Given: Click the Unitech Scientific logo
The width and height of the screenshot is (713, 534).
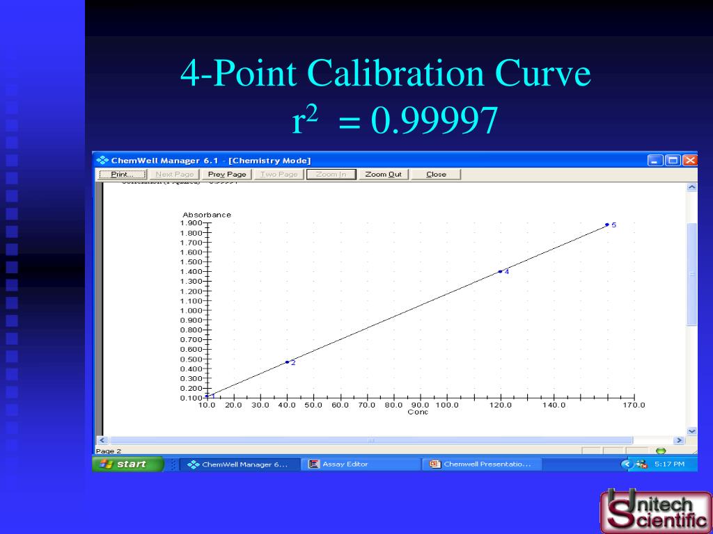Looking at the screenshot, I should 656,511.
